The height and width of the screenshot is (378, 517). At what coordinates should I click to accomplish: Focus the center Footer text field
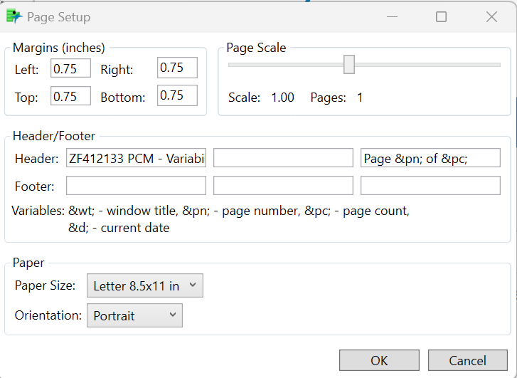tap(283, 186)
